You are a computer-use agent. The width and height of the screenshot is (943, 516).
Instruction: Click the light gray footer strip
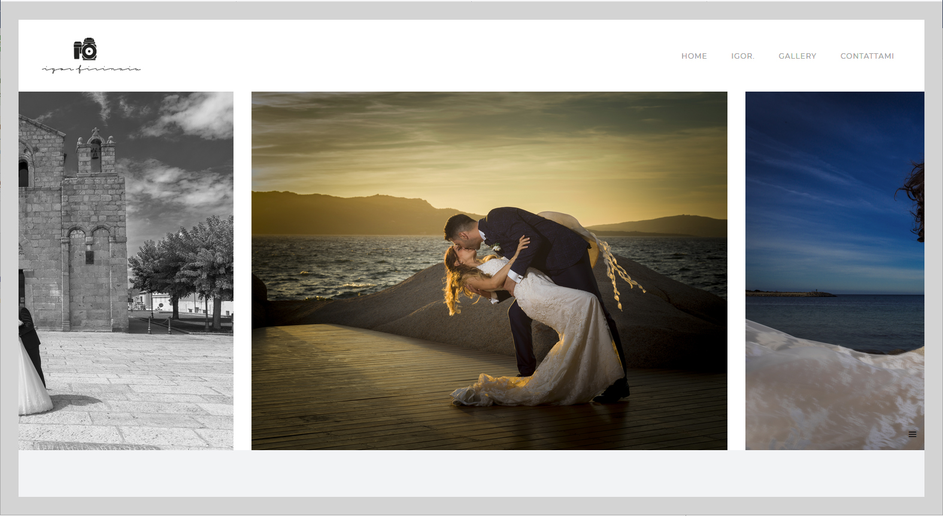471,473
